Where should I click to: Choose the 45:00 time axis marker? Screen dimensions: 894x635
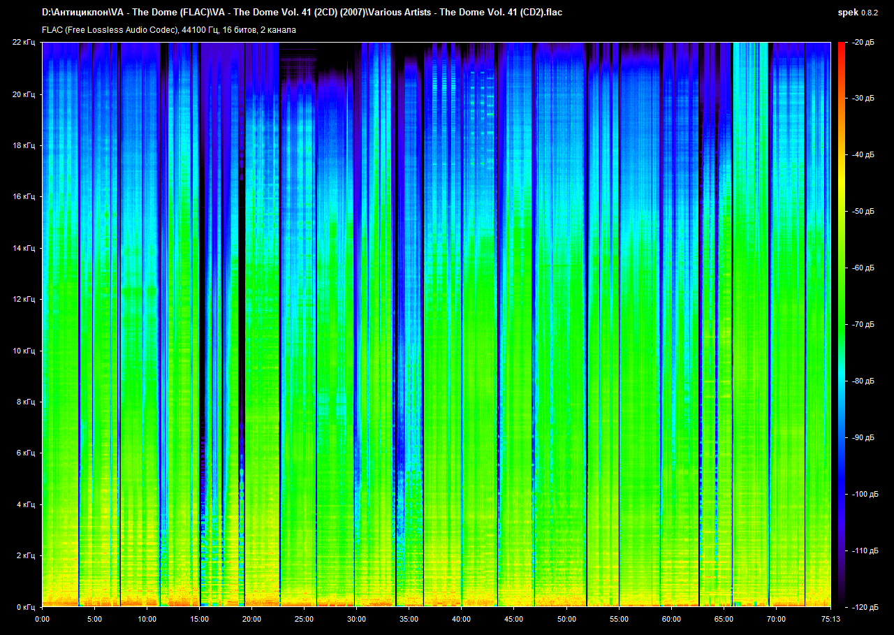pos(513,619)
